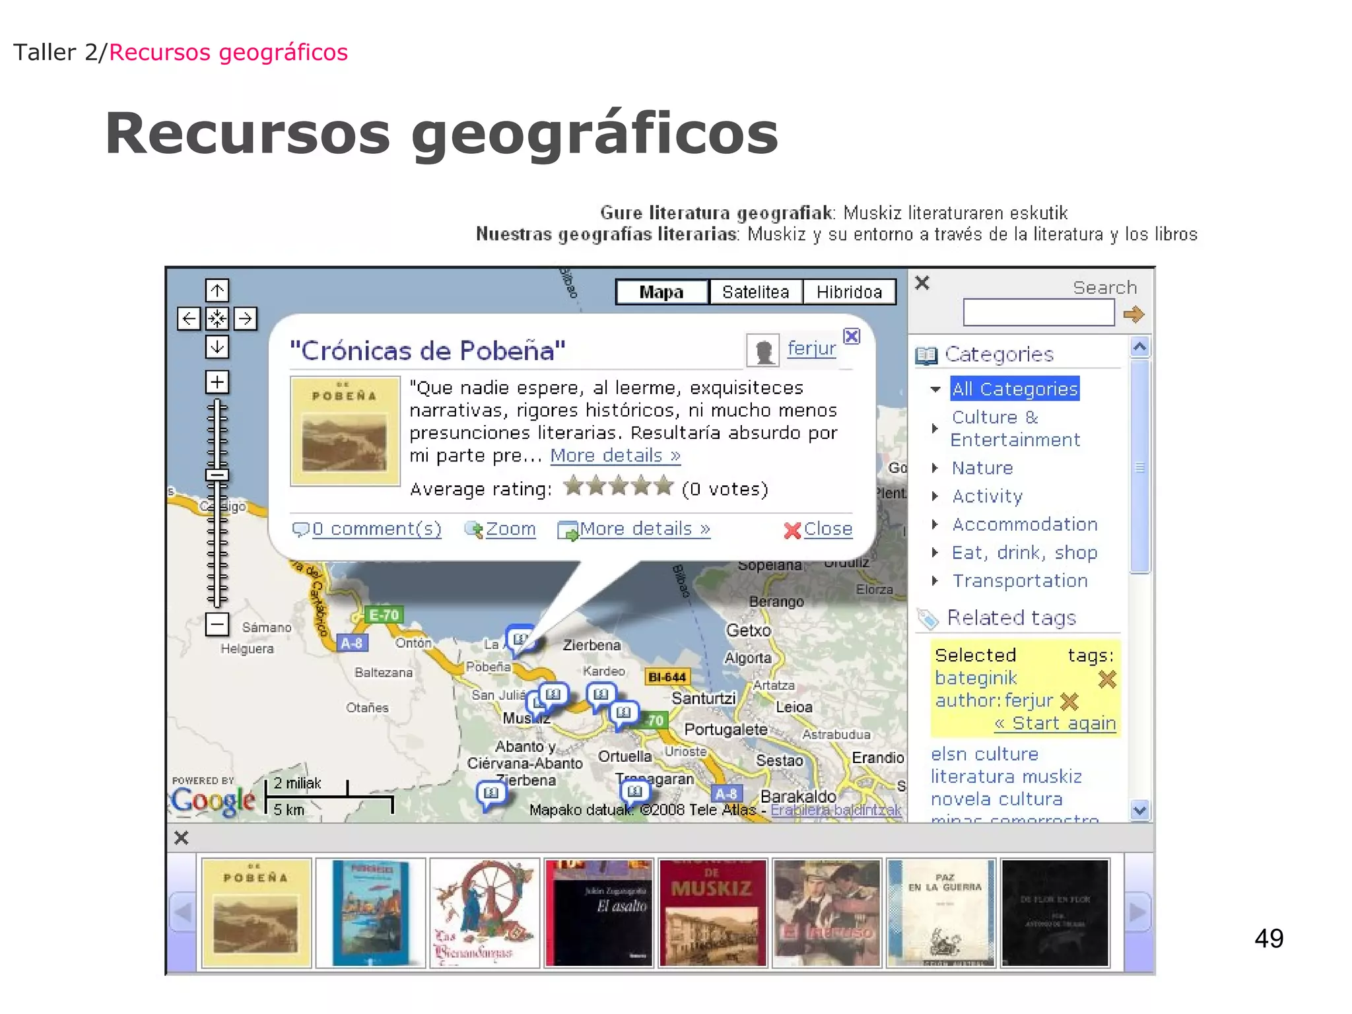Open ferjur's user profile link
This screenshot has width=1352, height=1014.
click(811, 348)
